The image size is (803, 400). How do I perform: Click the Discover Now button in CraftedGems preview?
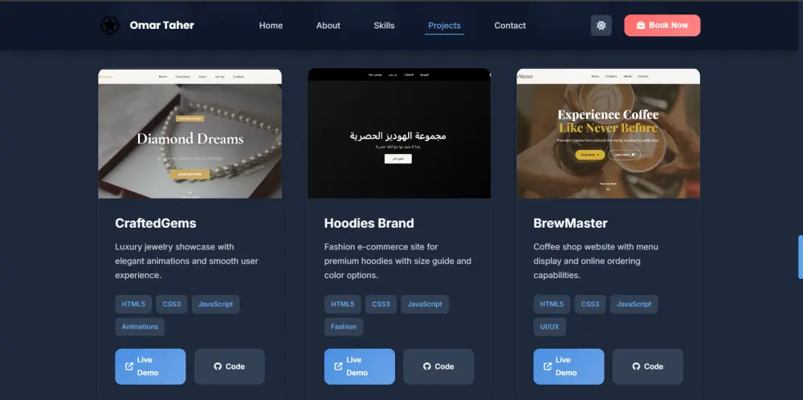point(190,175)
